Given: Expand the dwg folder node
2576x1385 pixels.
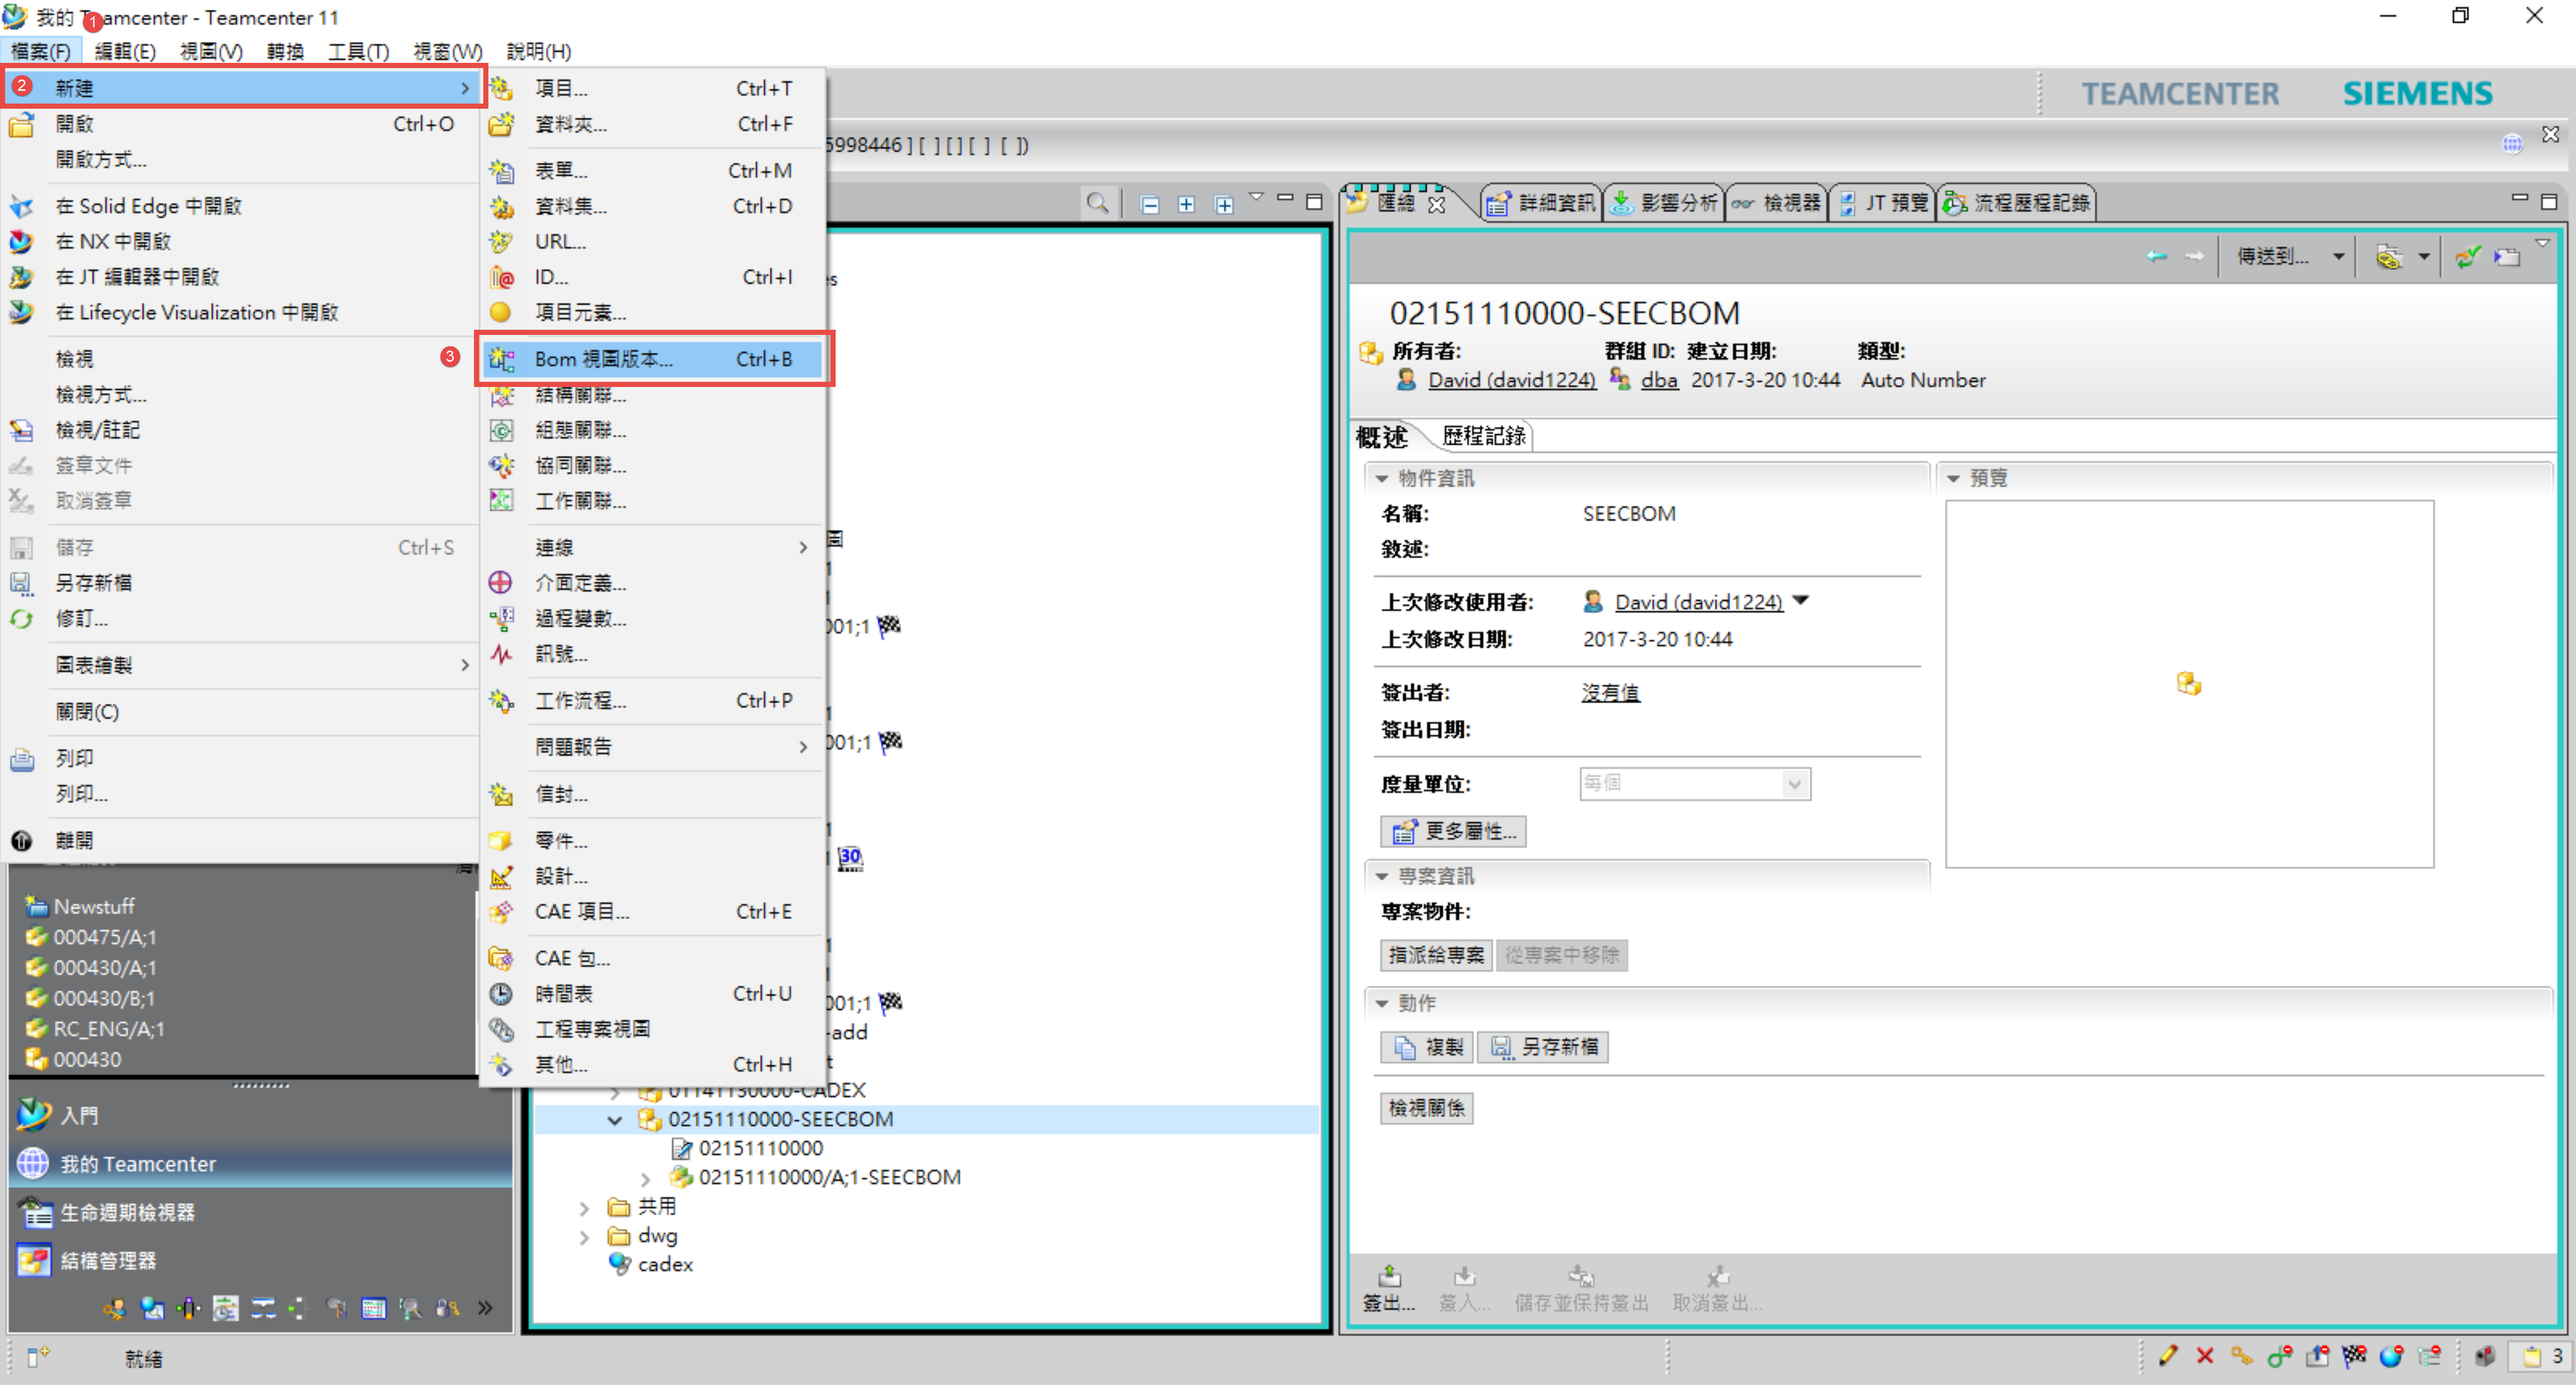Looking at the screenshot, I should click(x=585, y=1237).
